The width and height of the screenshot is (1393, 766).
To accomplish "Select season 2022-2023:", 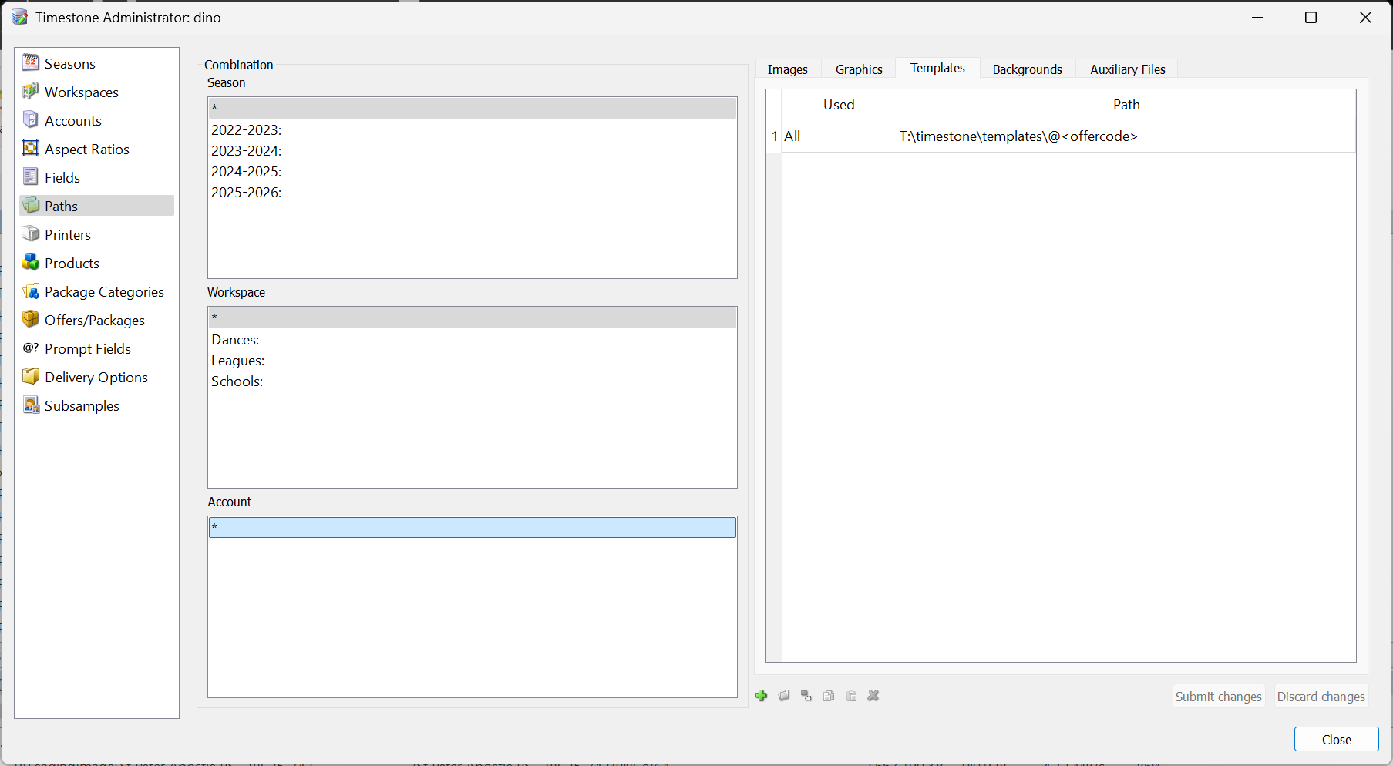I will click(x=473, y=129).
